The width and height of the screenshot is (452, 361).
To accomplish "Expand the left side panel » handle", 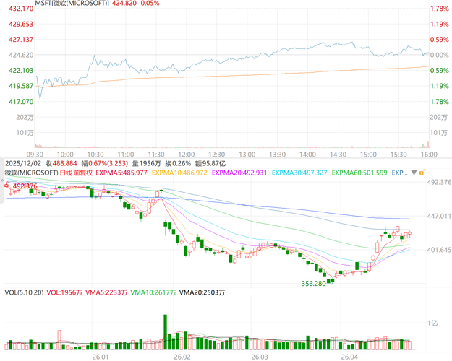I will pos(1,180).
